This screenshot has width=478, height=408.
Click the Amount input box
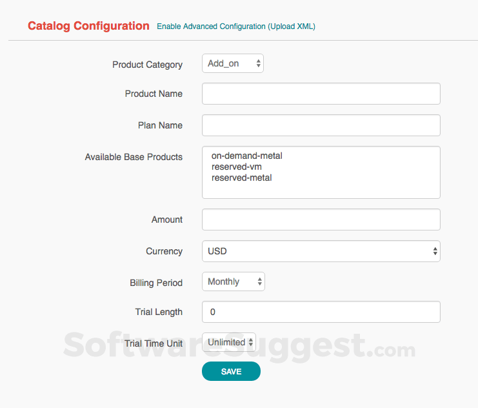pos(321,219)
